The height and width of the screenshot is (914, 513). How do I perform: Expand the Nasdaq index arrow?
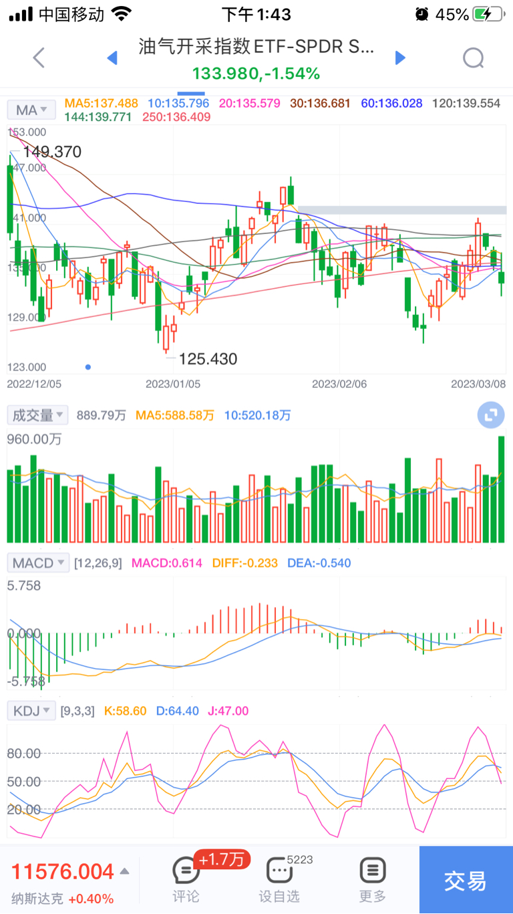pyautogui.click(x=124, y=871)
